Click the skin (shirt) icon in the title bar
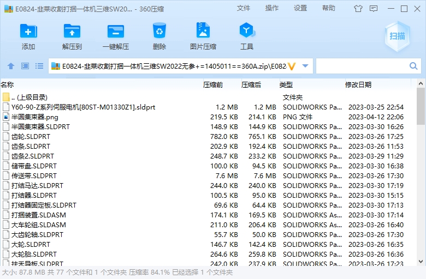Image resolution: width=426 pixels, height=279 pixels. [x=358, y=9]
